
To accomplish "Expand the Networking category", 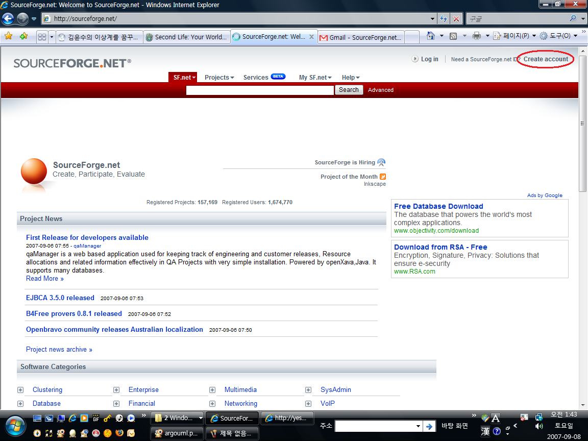I will tap(212, 404).
